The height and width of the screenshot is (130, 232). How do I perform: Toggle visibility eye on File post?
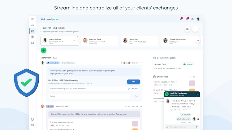tap(126, 106)
